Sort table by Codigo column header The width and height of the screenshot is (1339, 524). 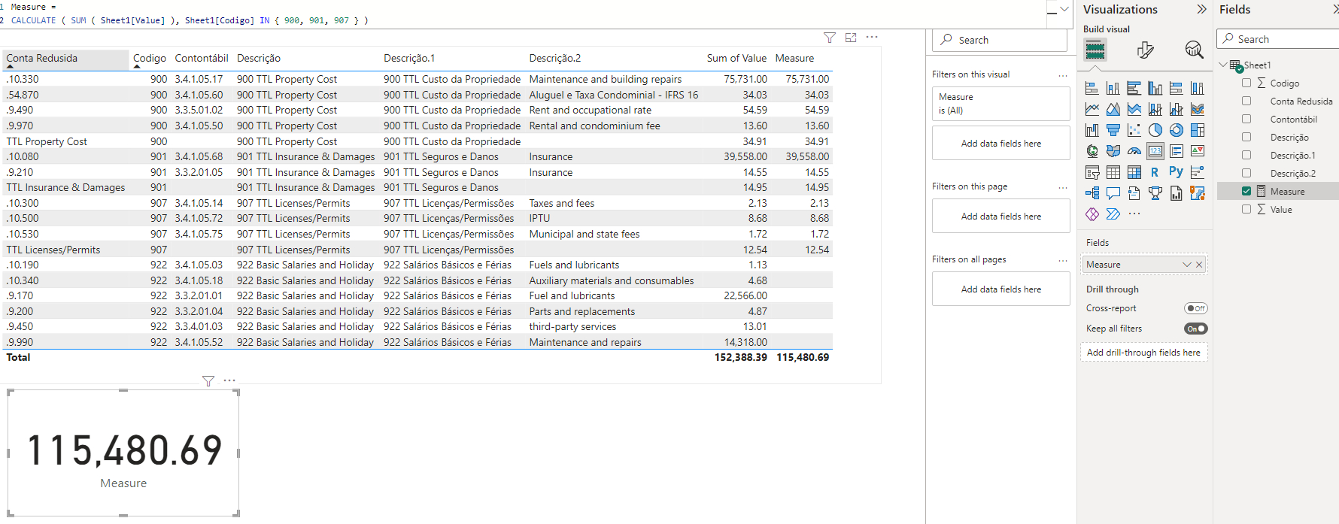[x=150, y=59]
